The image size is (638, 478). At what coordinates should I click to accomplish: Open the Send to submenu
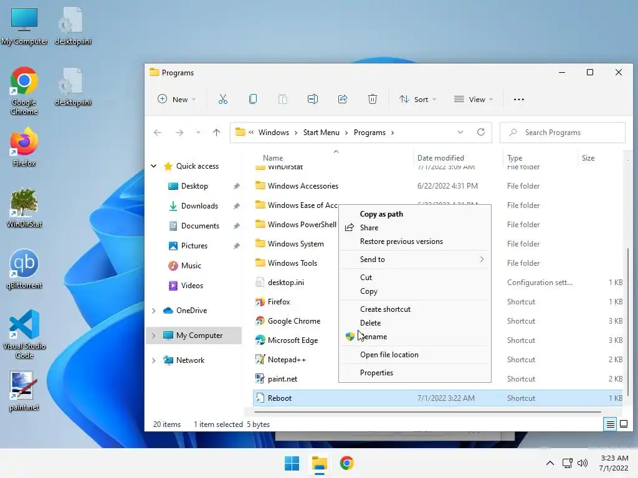414,260
